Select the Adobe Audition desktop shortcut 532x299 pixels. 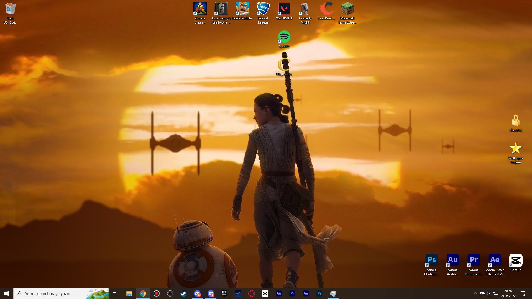click(x=452, y=265)
